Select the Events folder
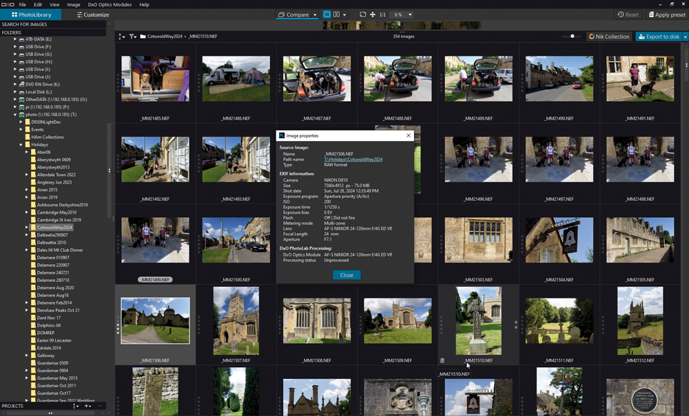 [x=37, y=130]
